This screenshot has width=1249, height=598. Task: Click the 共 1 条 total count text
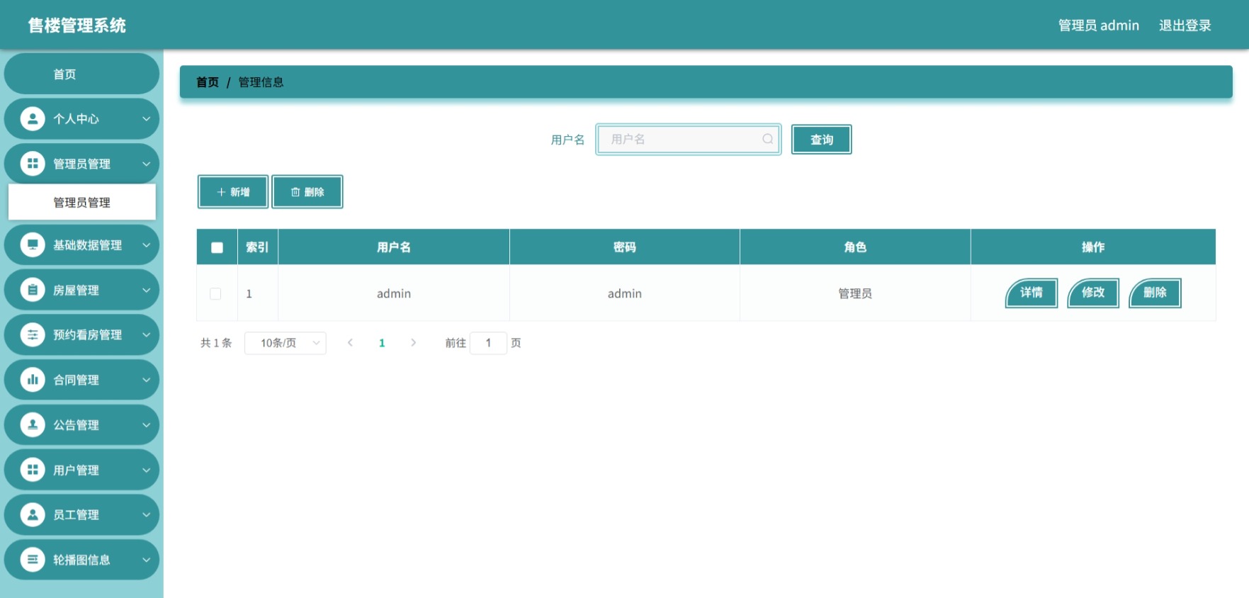coord(216,343)
